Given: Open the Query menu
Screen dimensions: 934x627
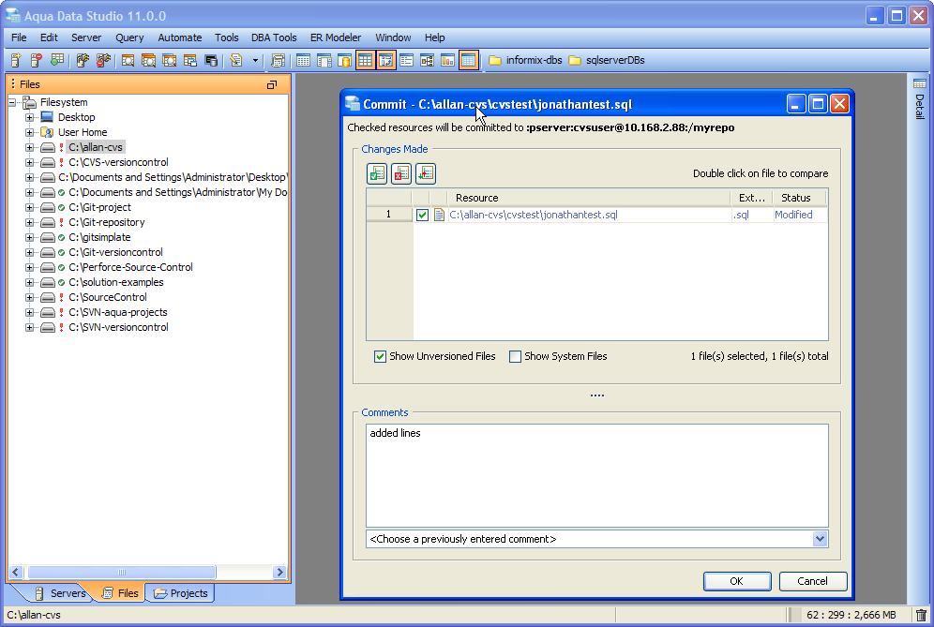Looking at the screenshot, I should click(x=129, y=37).
